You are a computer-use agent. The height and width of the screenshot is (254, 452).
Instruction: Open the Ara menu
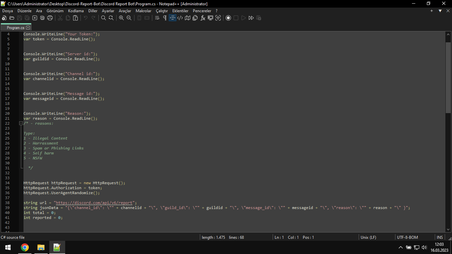tap(39, 11)
